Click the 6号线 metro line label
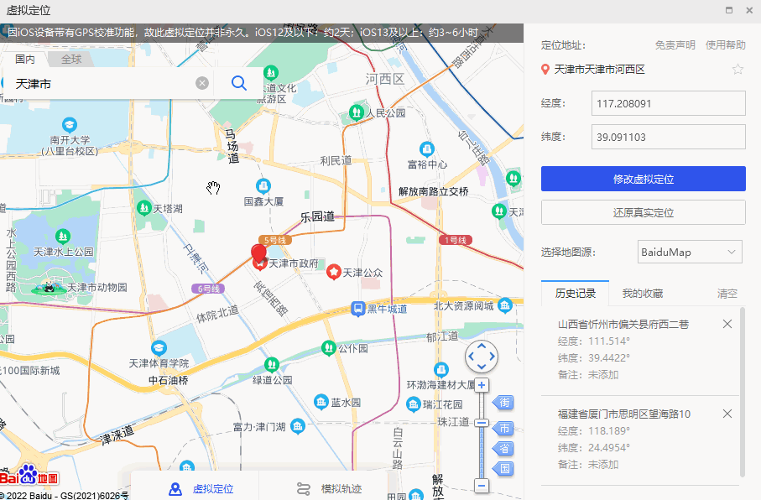This screenshot has width=761, height=500. pos(208,289)
